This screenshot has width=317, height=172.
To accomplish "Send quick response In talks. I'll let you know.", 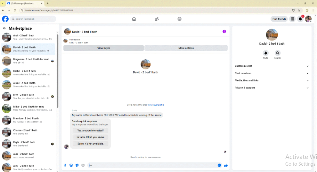I will point(90,137).
